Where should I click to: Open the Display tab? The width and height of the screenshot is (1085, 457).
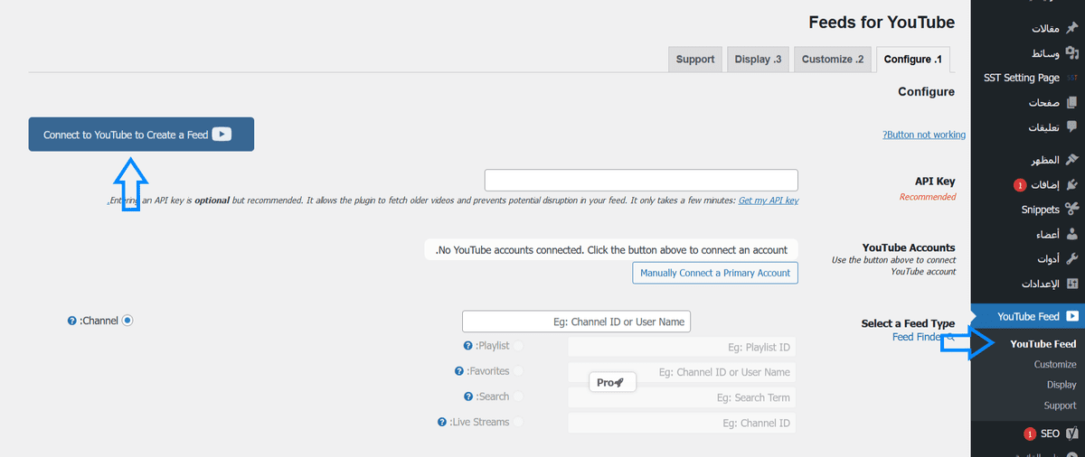[x=758, y=60]
